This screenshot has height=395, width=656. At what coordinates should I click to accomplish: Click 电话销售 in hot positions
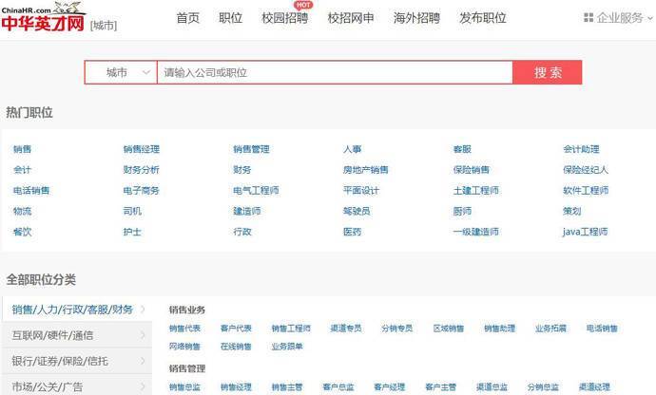[31, 191]
